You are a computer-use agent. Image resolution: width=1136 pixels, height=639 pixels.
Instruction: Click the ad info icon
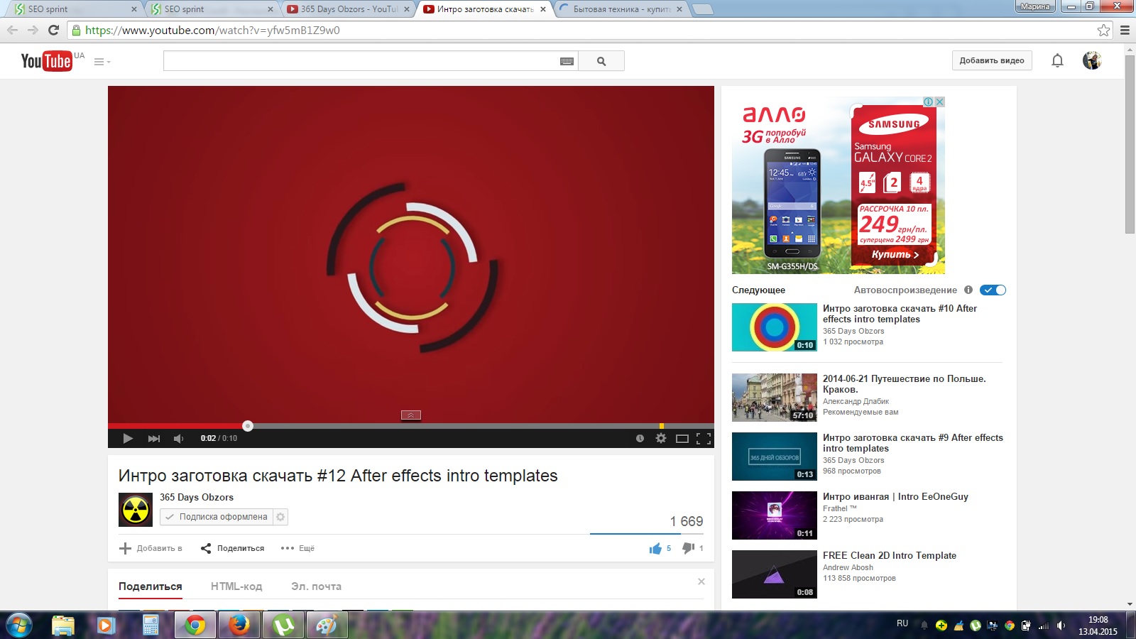pos(929,102)
